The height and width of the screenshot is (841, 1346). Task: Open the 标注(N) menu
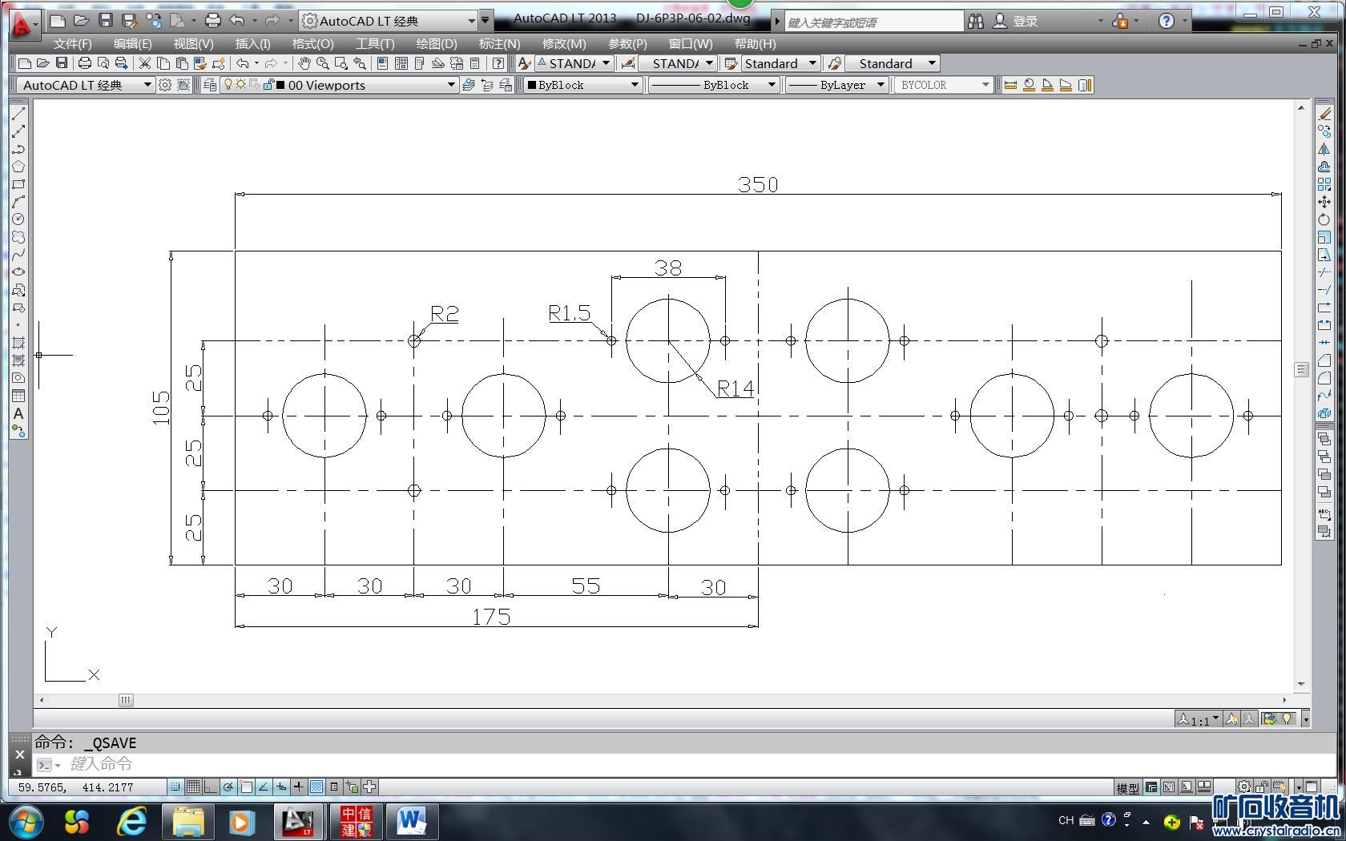click(x=499, y=43)
